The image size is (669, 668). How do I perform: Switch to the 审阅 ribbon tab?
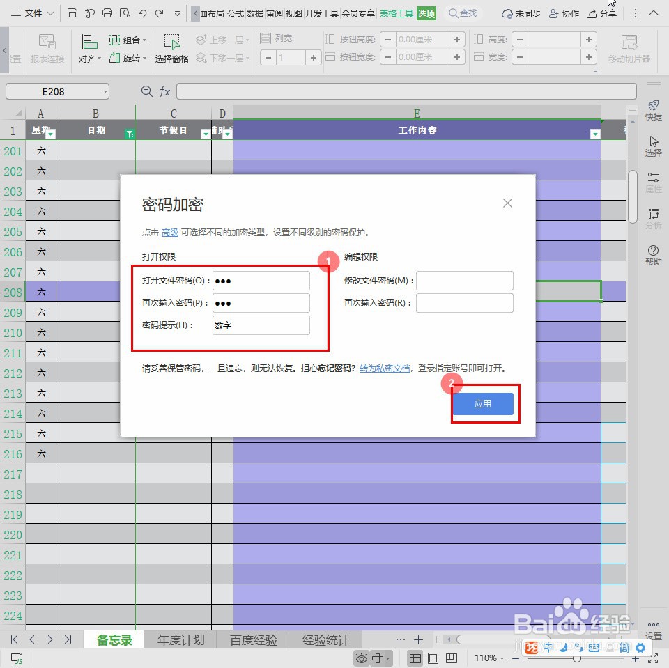(x=275, y=14)
